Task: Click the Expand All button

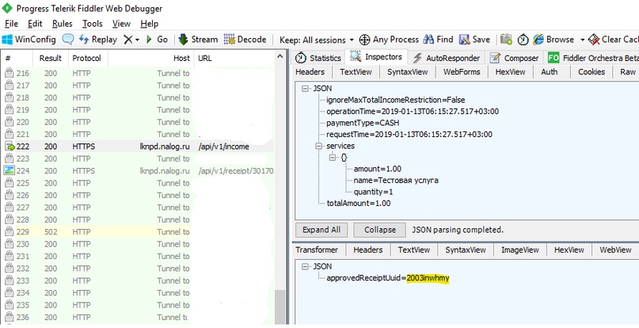Action: [x=321, y=230]
